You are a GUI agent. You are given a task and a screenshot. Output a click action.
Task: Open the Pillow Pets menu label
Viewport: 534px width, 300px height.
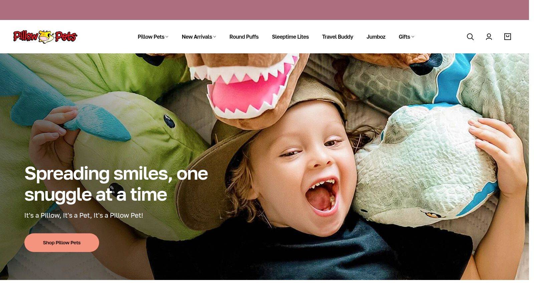click(151, 37)
